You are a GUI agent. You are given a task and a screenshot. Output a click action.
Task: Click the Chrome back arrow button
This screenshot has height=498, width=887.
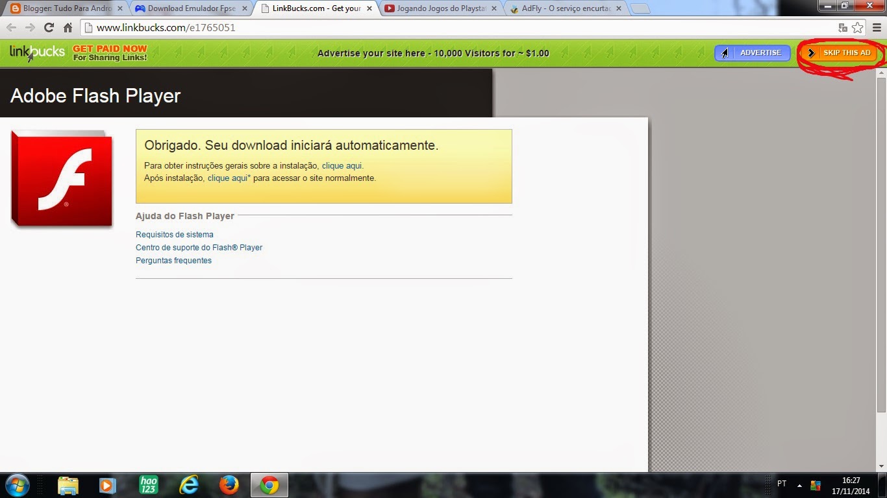(11, 28)
